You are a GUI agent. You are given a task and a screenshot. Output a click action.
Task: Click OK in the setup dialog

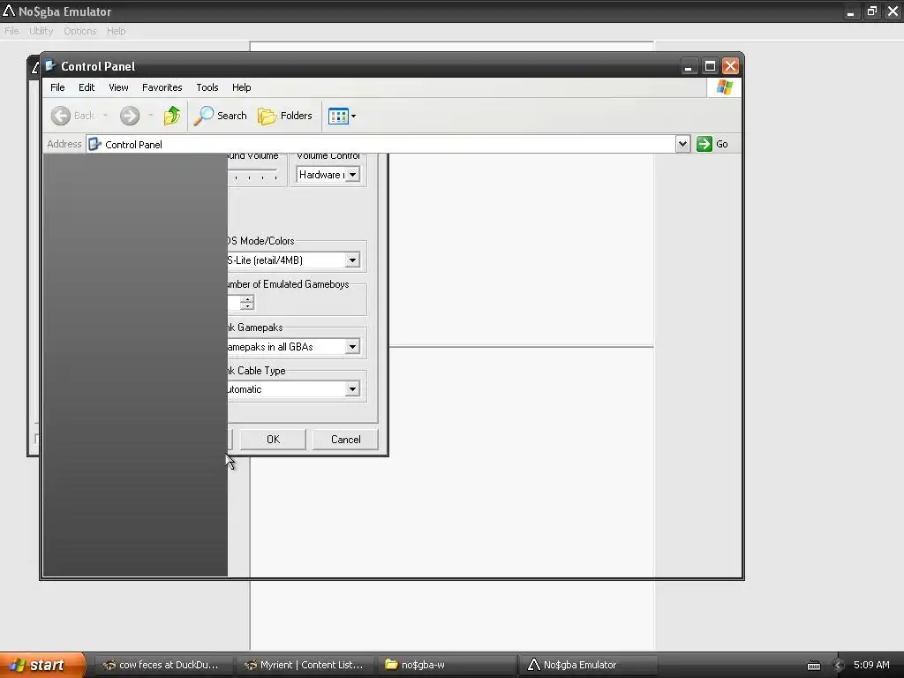(273, 440)
